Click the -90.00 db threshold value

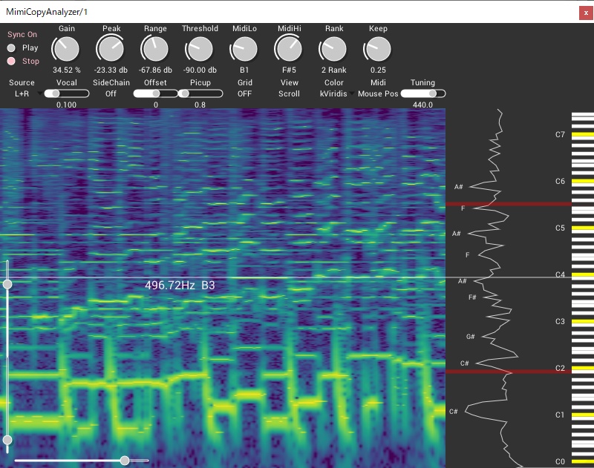tap(200, 70)
